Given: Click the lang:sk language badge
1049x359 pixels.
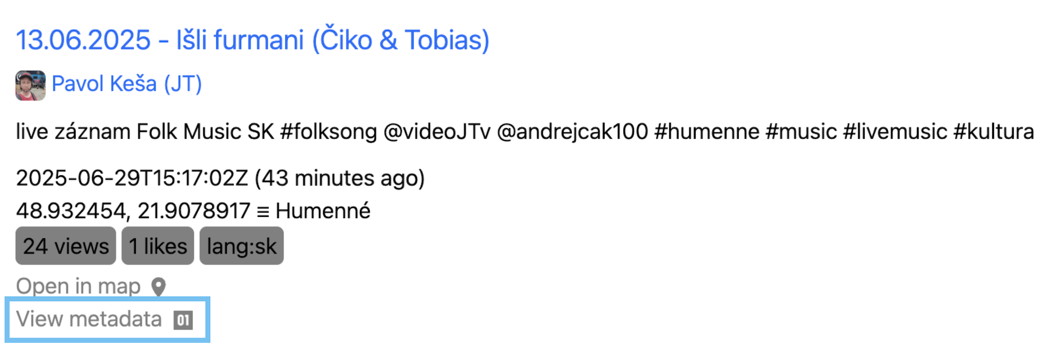Looking at the screenshot, I should tap(242, 246).
